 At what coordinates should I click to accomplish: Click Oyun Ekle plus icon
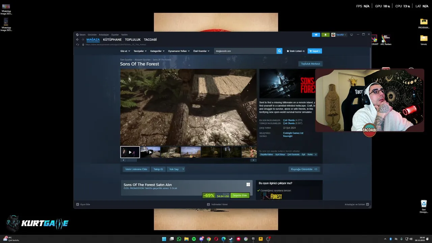pos(78,204)
